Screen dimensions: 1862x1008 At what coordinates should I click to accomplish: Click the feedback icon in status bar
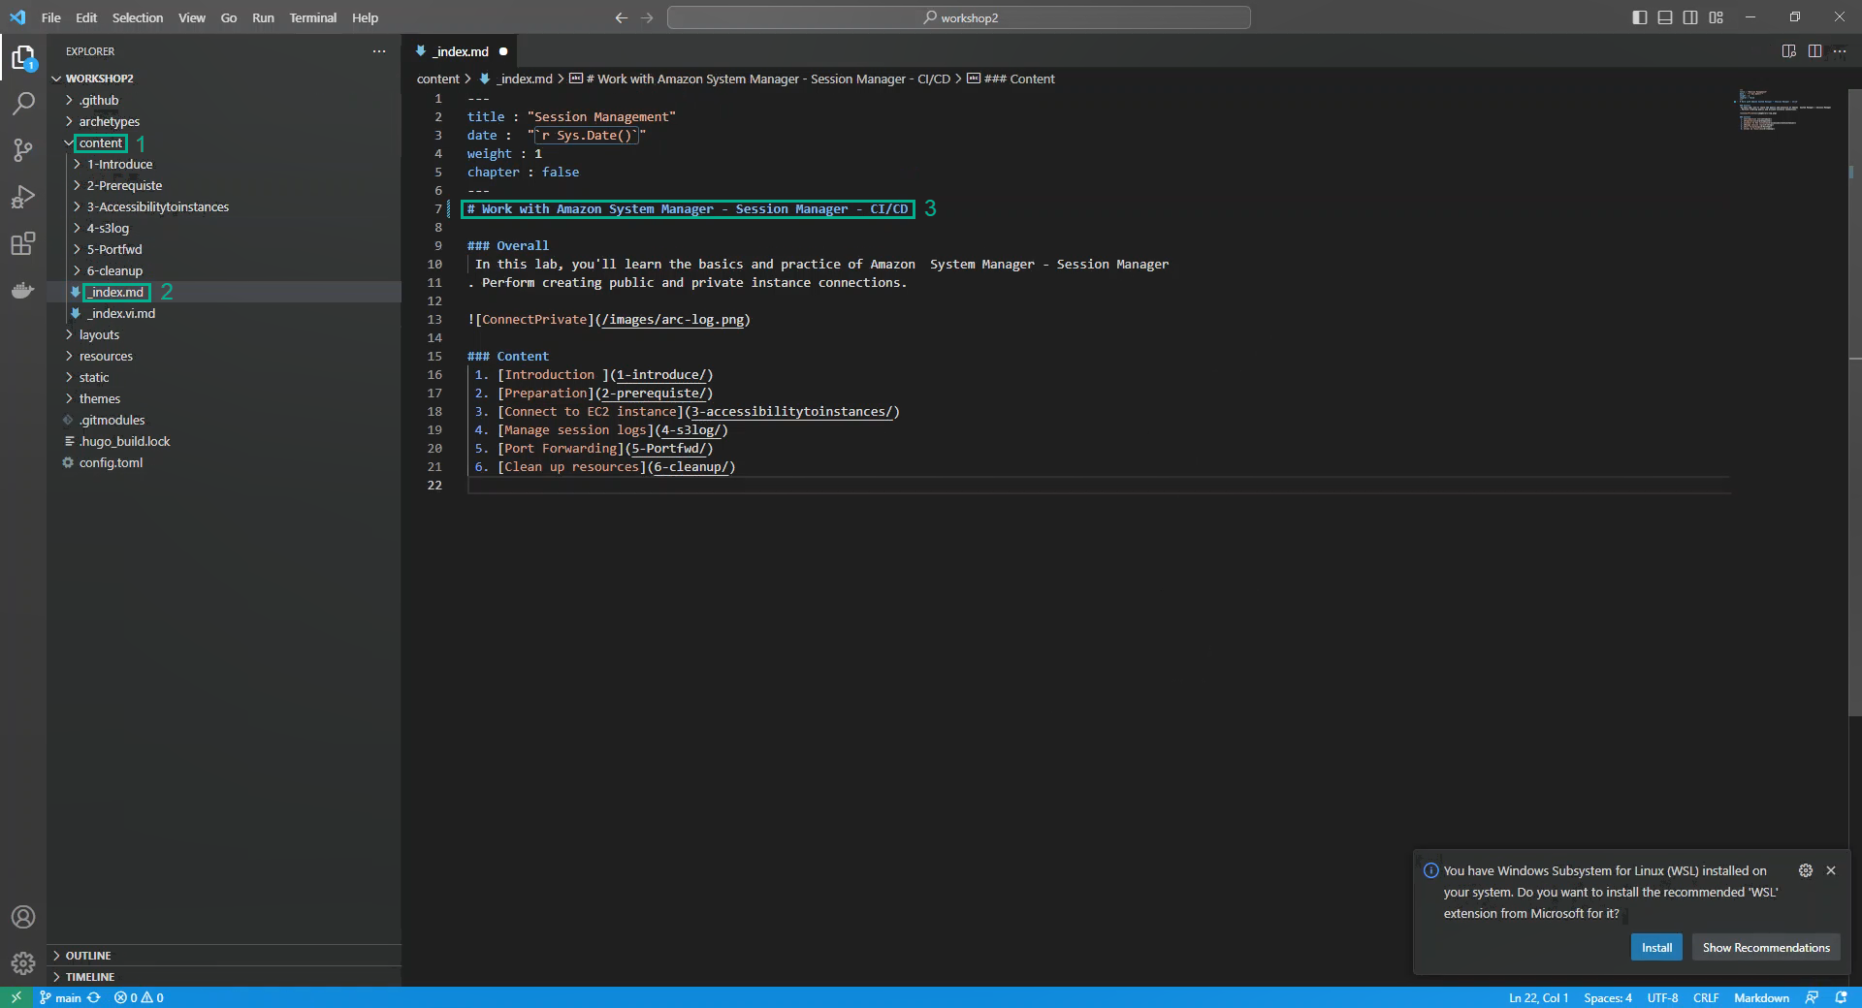pyautogui.click(x=1812, y=997)
